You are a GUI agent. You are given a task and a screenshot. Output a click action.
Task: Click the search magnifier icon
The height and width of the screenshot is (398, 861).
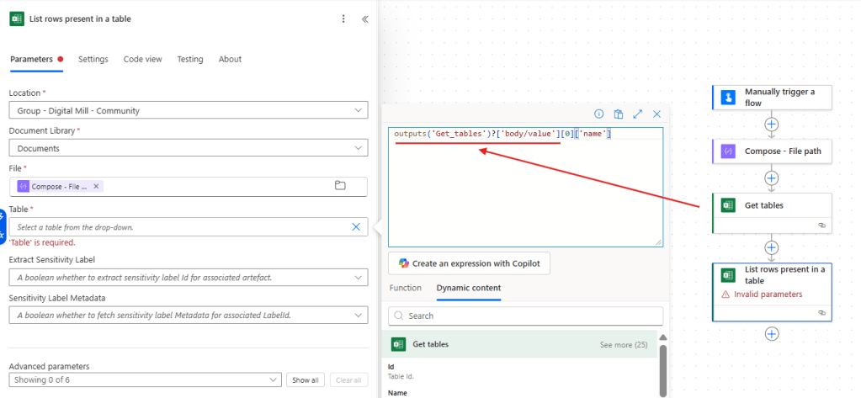399,316
